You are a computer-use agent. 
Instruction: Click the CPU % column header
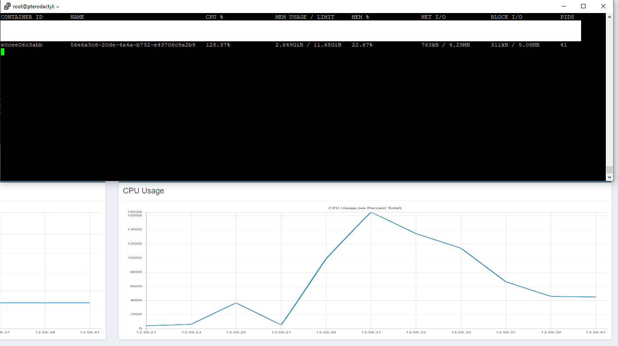[x=215, y=17]
